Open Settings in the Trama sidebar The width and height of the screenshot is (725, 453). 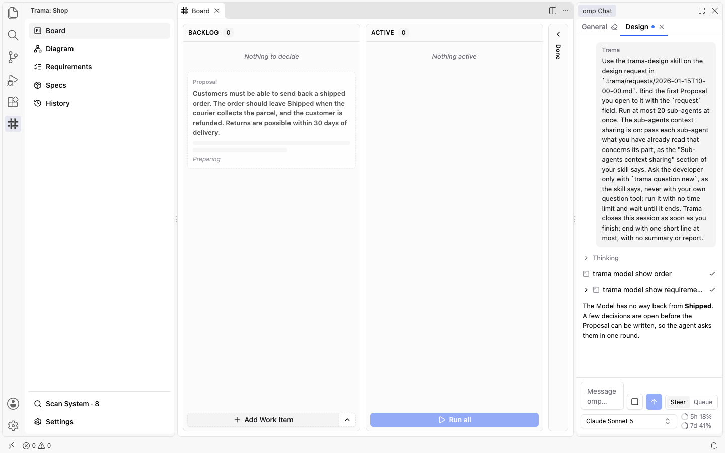pos(100,422)
